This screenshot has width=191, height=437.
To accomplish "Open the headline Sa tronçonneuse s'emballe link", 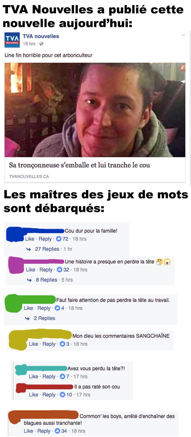I will tap(79, 165).
